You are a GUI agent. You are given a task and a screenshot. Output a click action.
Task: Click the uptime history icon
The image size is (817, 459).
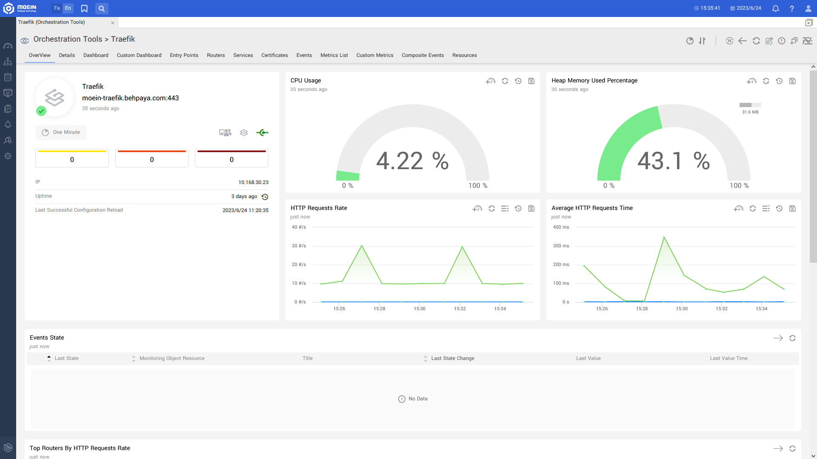tap(265, 197)
